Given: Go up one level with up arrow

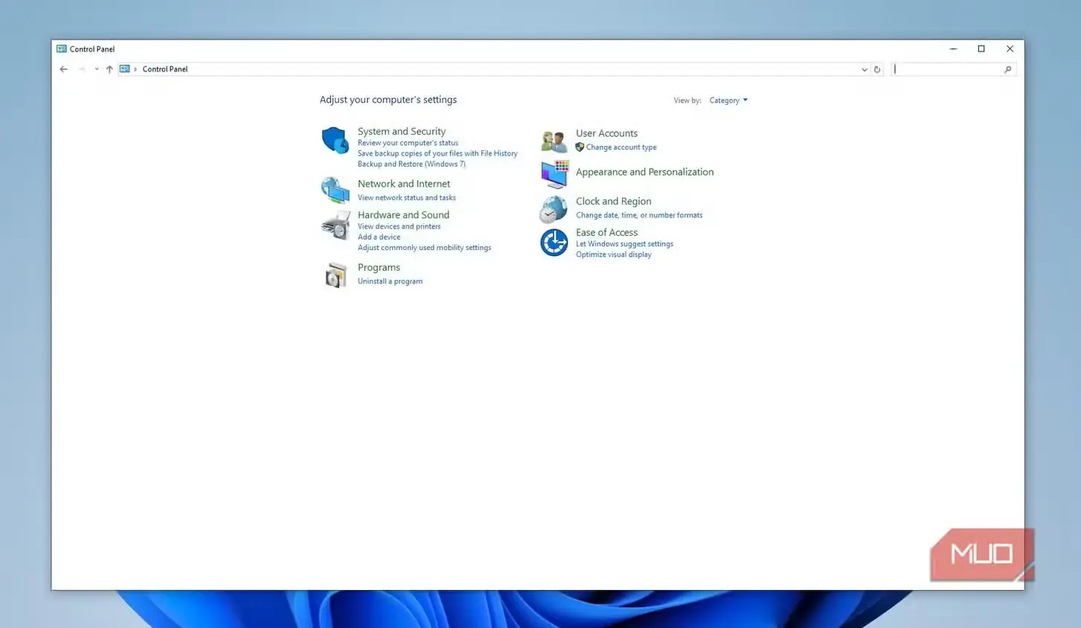Looking at the screenshot, I should point(109,69).
